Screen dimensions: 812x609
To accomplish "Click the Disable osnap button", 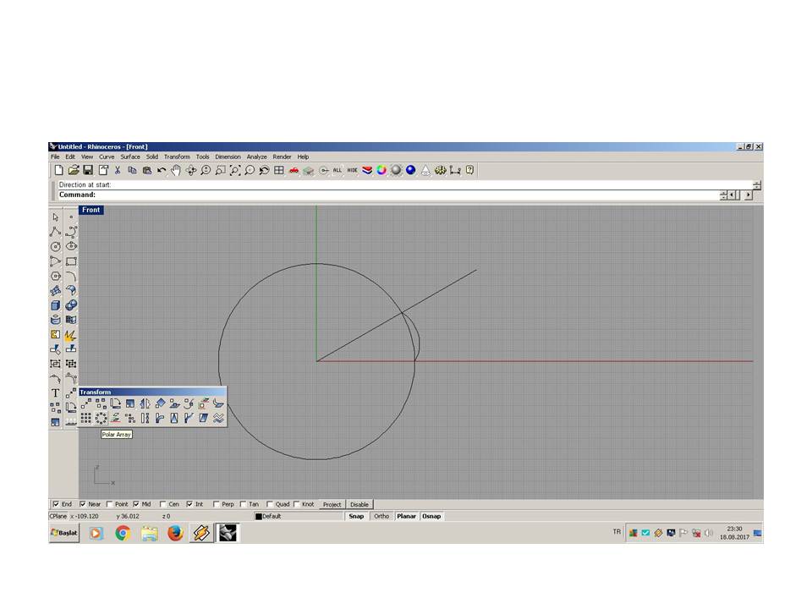I will click(359, 504).
